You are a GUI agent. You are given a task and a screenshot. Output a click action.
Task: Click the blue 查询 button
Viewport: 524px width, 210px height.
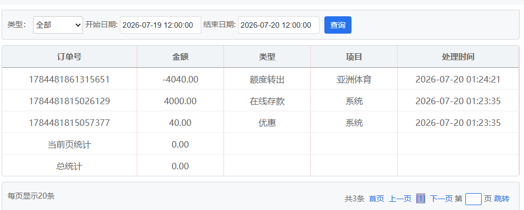[x=338, y=25]
